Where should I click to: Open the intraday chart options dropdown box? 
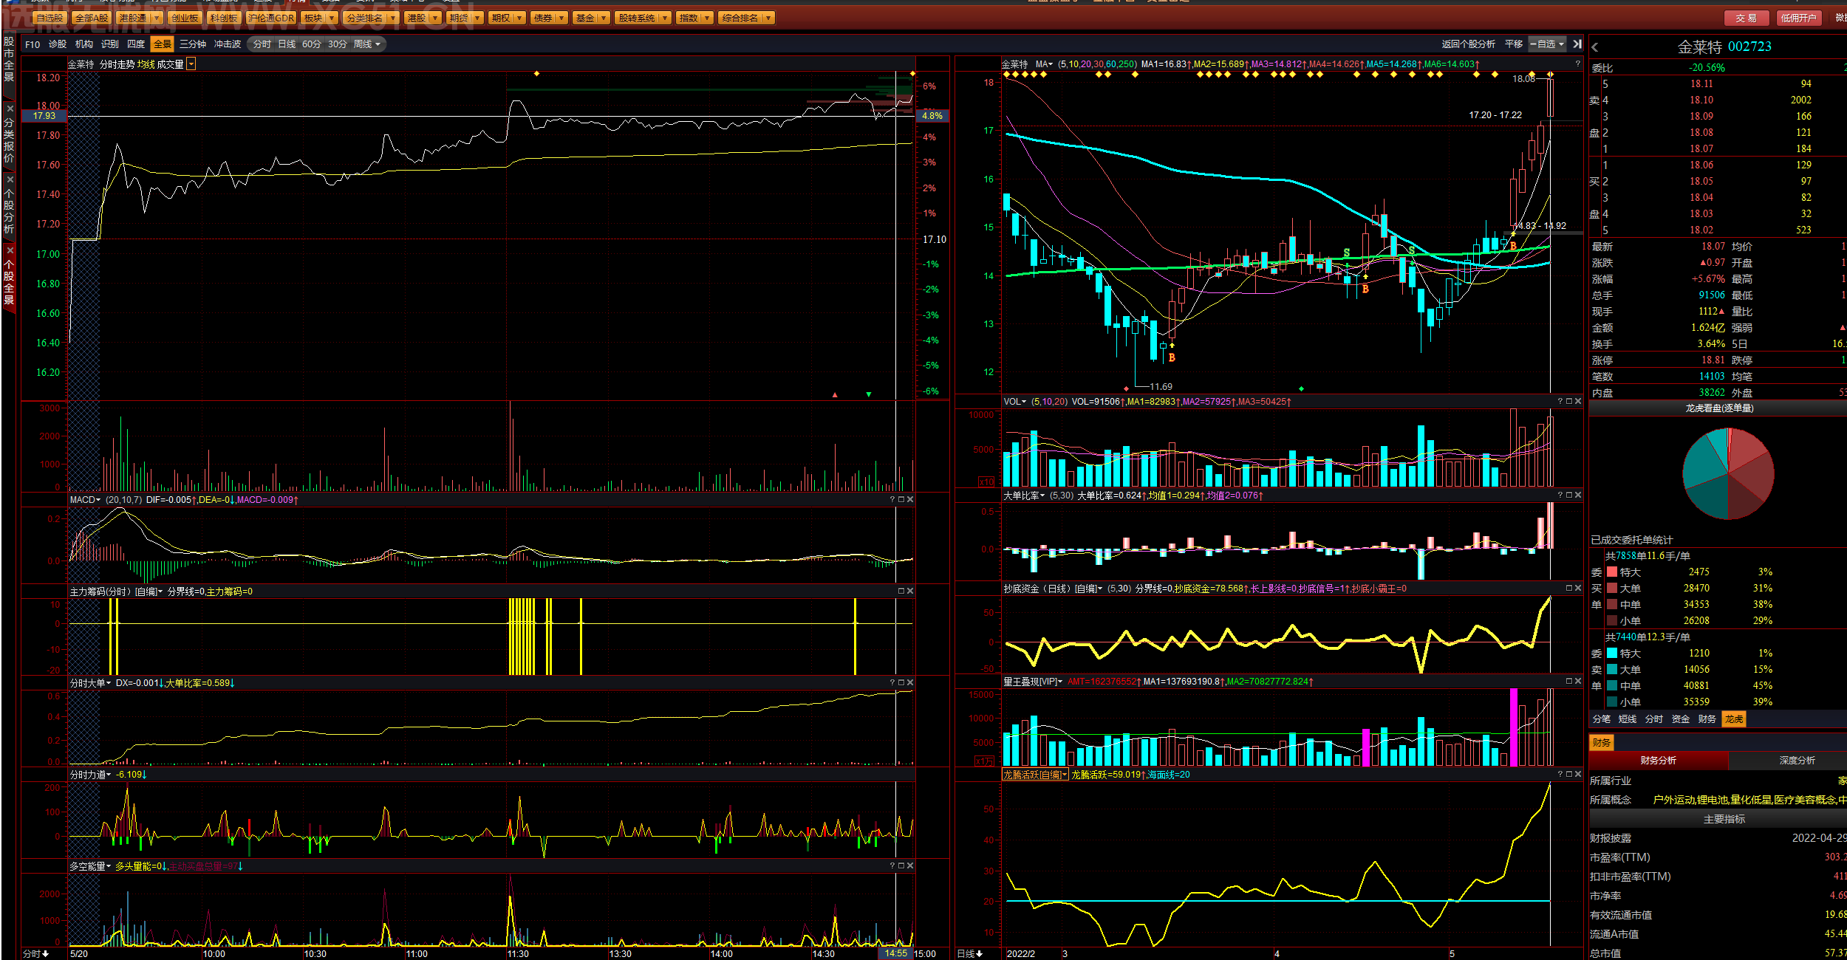191,64
